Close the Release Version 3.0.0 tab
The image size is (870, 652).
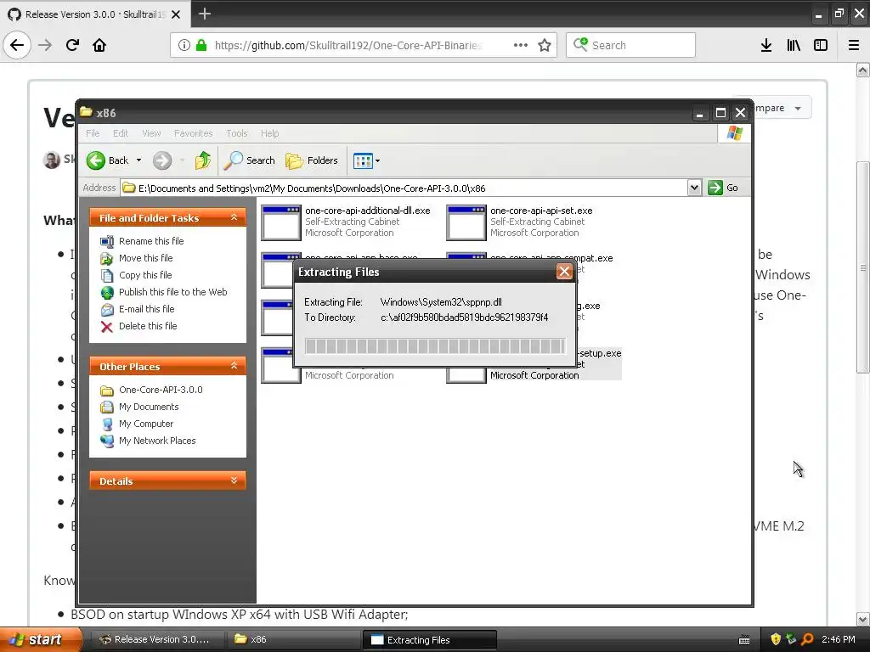click(176, 14)
